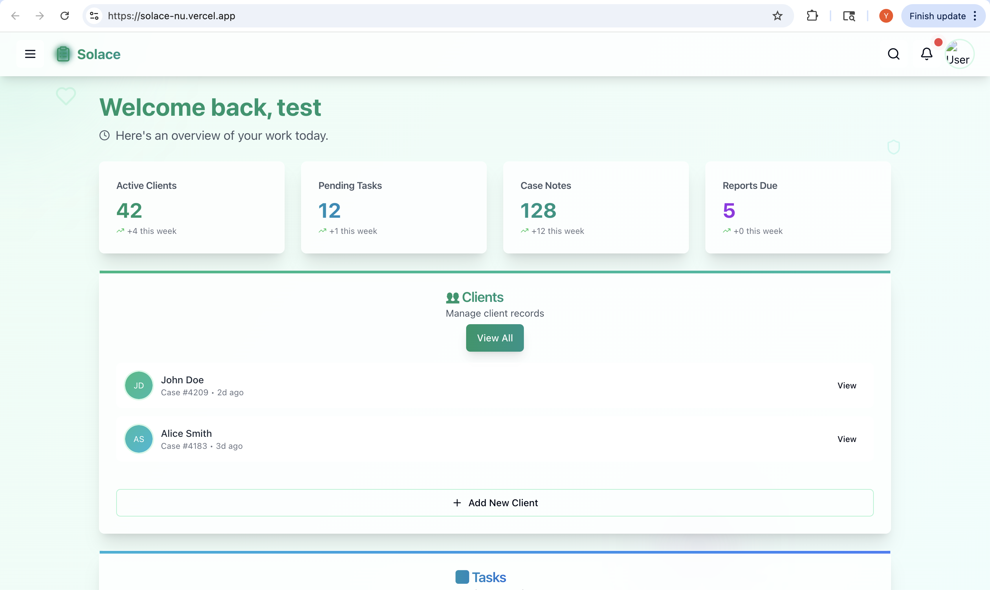Image resolution: width=990 pixels, height=590 pixels.
Task: Open Chrome profile Y avatar
Action: point(886,16)
